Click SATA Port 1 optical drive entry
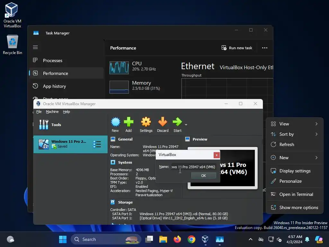This screenshot has height=247, width=329. pyautogui.click(x=183, y=218)
